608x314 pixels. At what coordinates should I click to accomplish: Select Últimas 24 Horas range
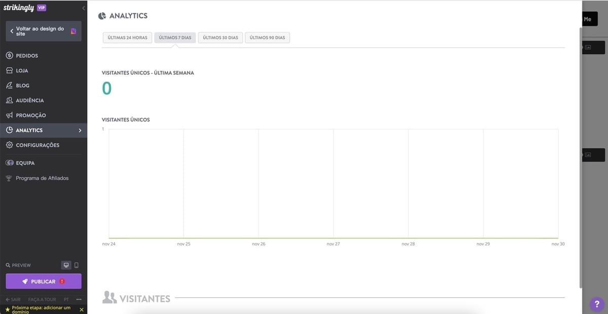coord(128,38)
